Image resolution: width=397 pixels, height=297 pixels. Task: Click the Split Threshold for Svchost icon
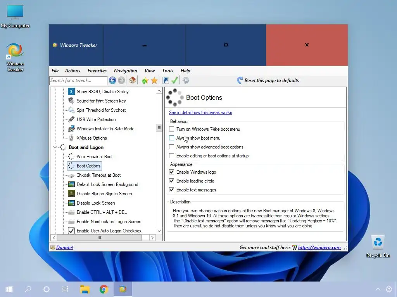(x=71, y=110)
